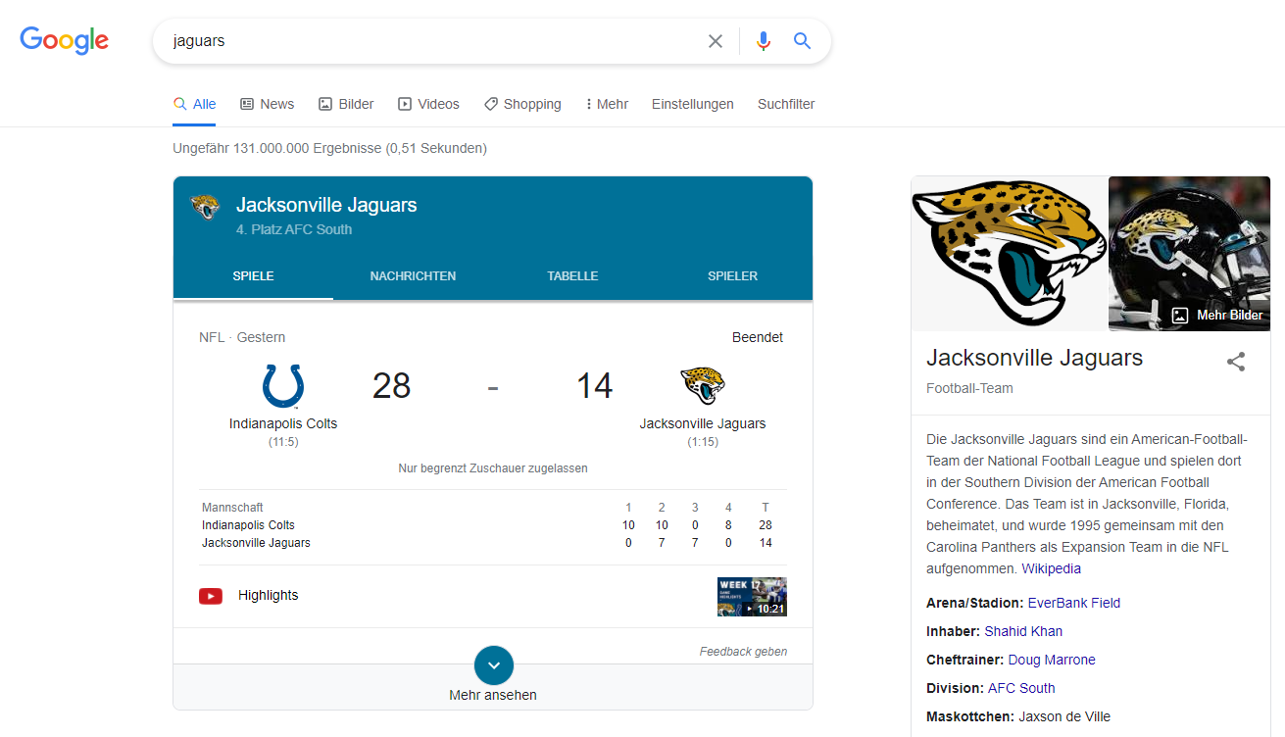Image resolution: width=1285 pixels, height=737 pixels.
Task: Open the SPIELER tab
Action: click(x=733, y=276)
